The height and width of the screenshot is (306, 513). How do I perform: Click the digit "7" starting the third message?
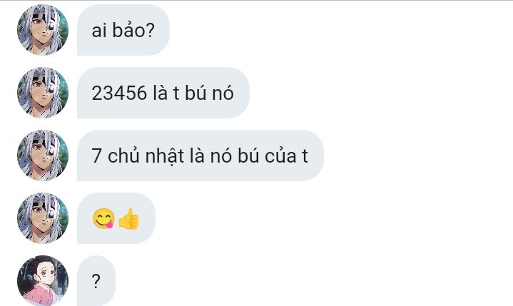tap(96, 155)
